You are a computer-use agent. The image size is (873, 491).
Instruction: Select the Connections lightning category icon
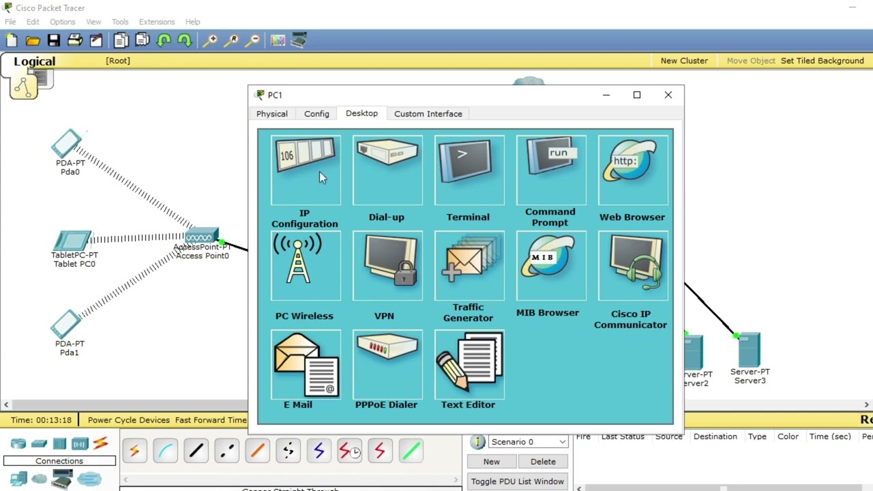point(100,443)
